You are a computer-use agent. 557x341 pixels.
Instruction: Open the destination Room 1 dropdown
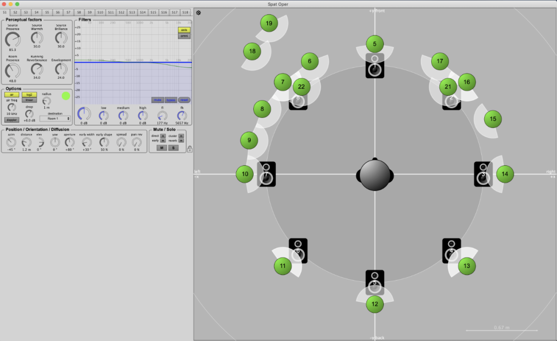pos(55,118)
